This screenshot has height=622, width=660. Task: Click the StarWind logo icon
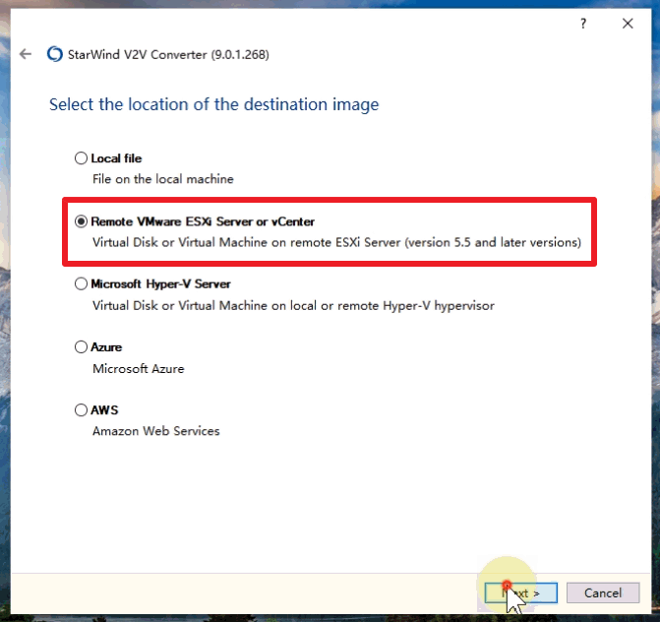tap(55, 54)
